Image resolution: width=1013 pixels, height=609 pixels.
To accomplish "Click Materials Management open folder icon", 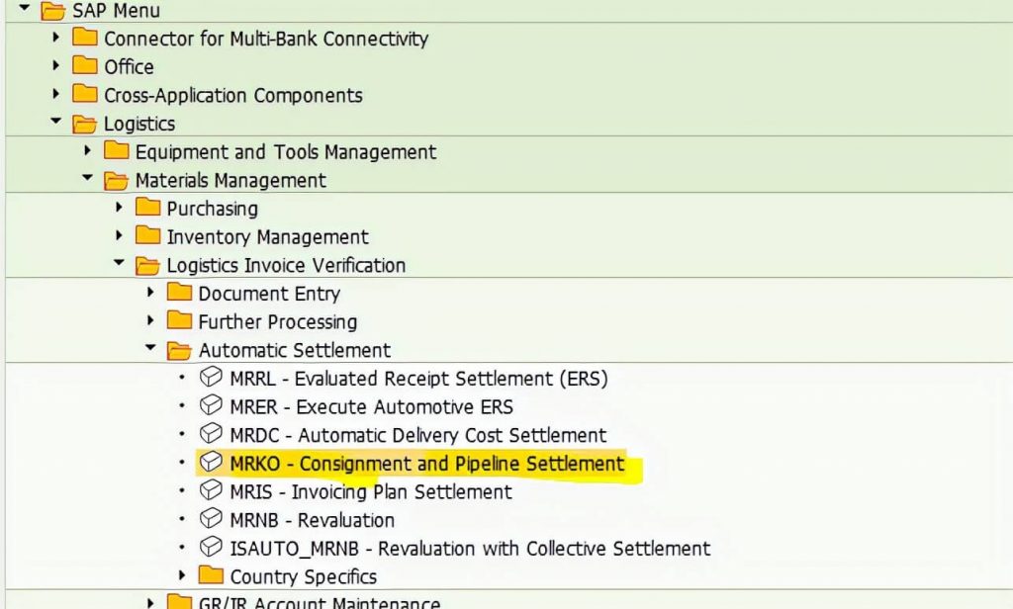I will 117,180.
